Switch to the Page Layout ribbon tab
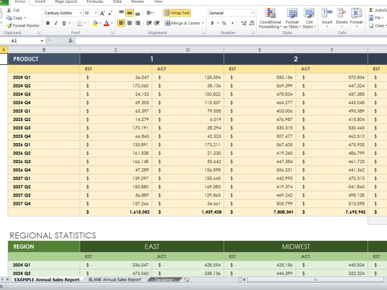The image size is (387, 290). (x=66, y=2)
